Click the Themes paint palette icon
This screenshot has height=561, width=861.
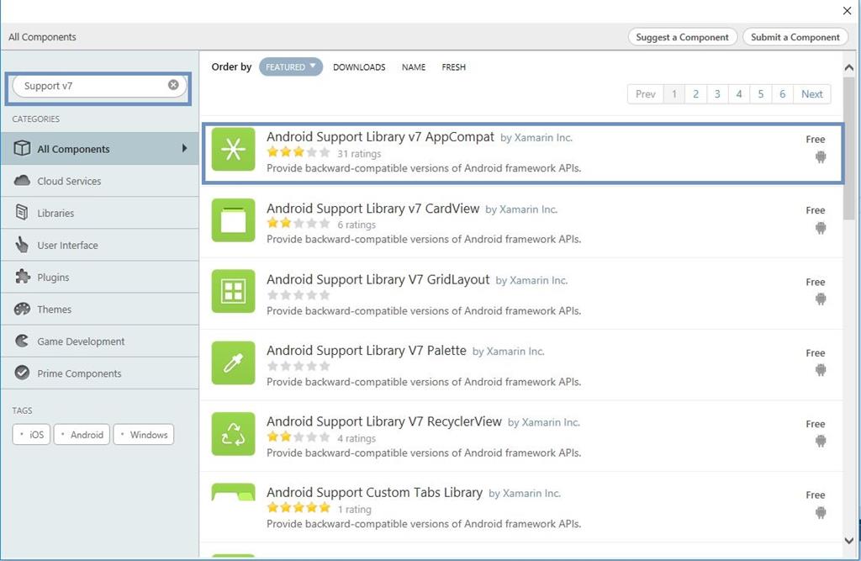[x=22, y=309]
